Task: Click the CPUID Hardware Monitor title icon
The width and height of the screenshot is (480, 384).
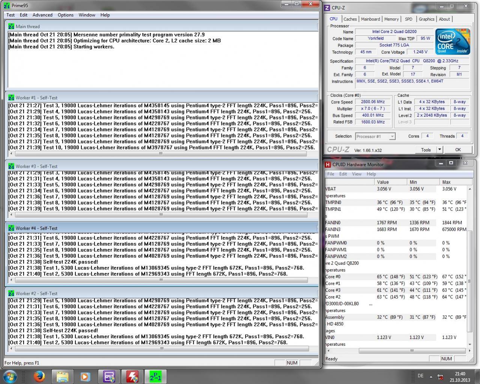Action: coord(328,164)
